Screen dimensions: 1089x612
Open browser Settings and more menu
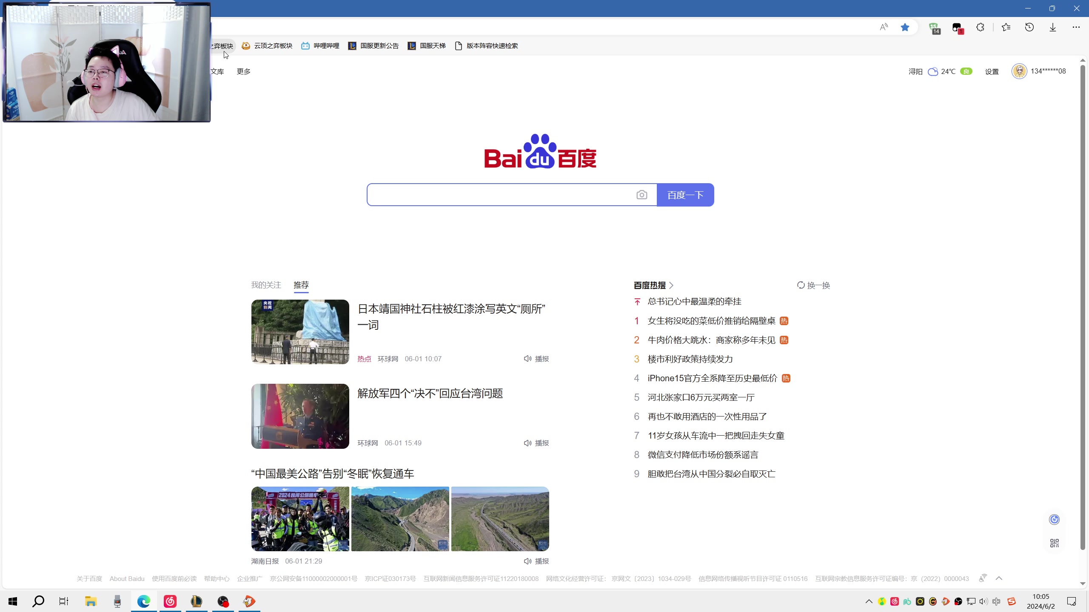click(x=1076, y=27)
